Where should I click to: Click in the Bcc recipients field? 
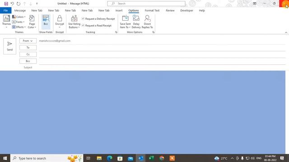point(162,61)
